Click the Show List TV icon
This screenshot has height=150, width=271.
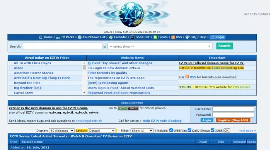[x=132, y=37]
